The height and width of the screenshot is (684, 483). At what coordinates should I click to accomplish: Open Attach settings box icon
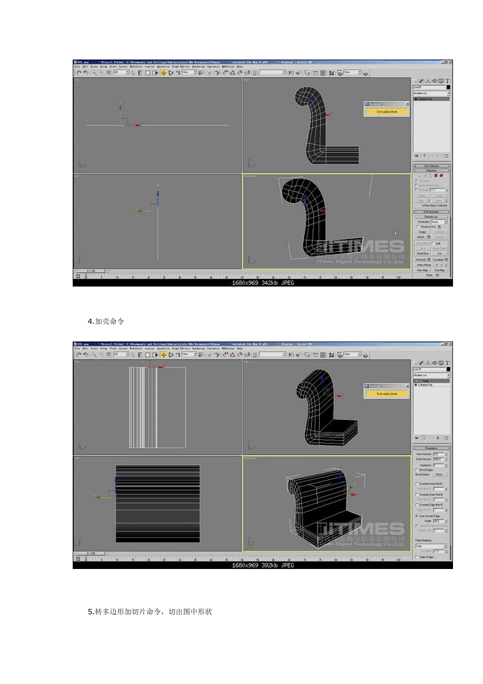coord(429,237)
